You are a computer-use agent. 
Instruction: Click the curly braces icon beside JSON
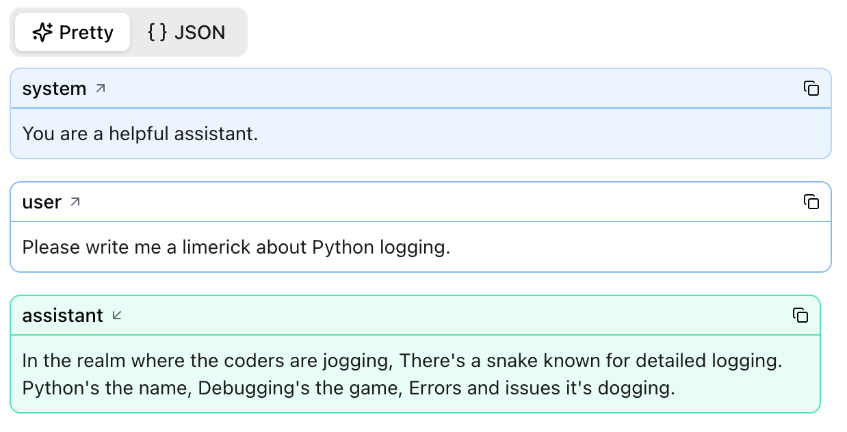(157, 32)
